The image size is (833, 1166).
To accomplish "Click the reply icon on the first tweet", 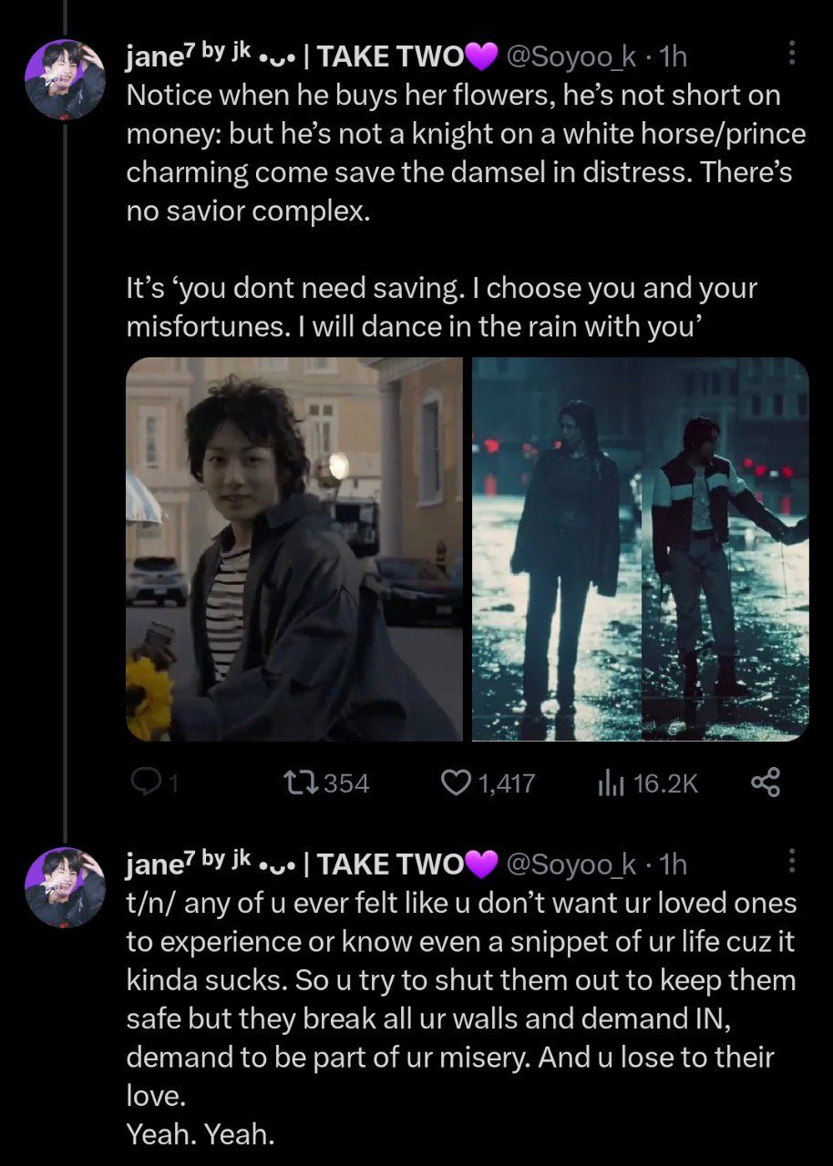I will tap(144, 782).
